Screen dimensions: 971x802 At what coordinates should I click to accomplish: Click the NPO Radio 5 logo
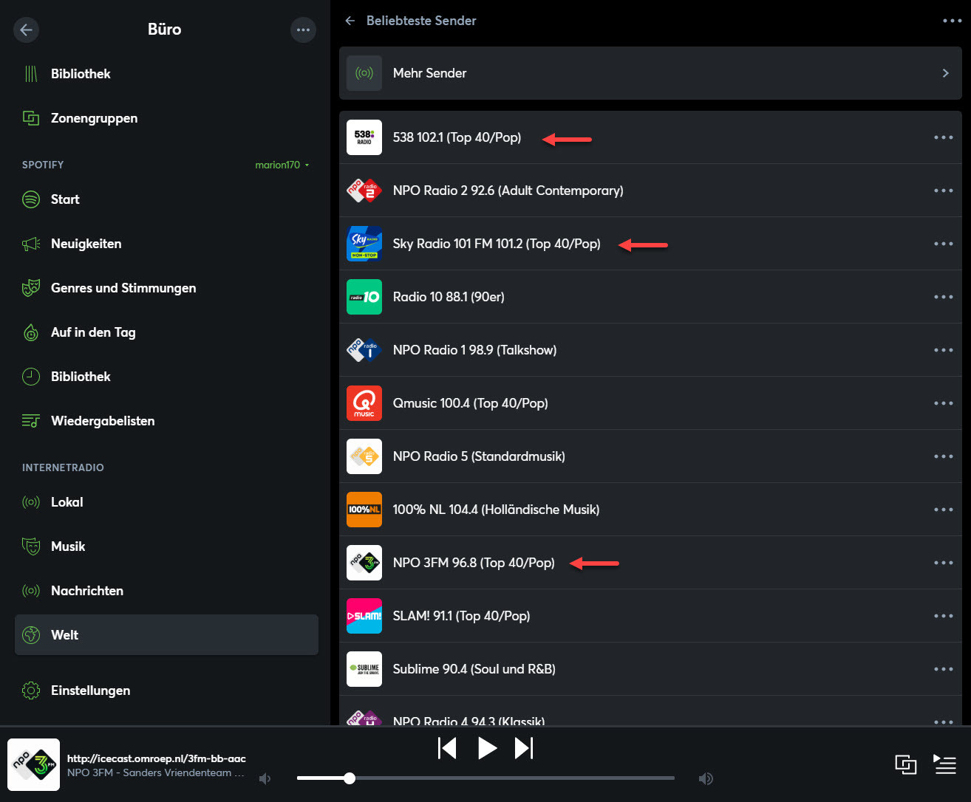tap(364, 456)
